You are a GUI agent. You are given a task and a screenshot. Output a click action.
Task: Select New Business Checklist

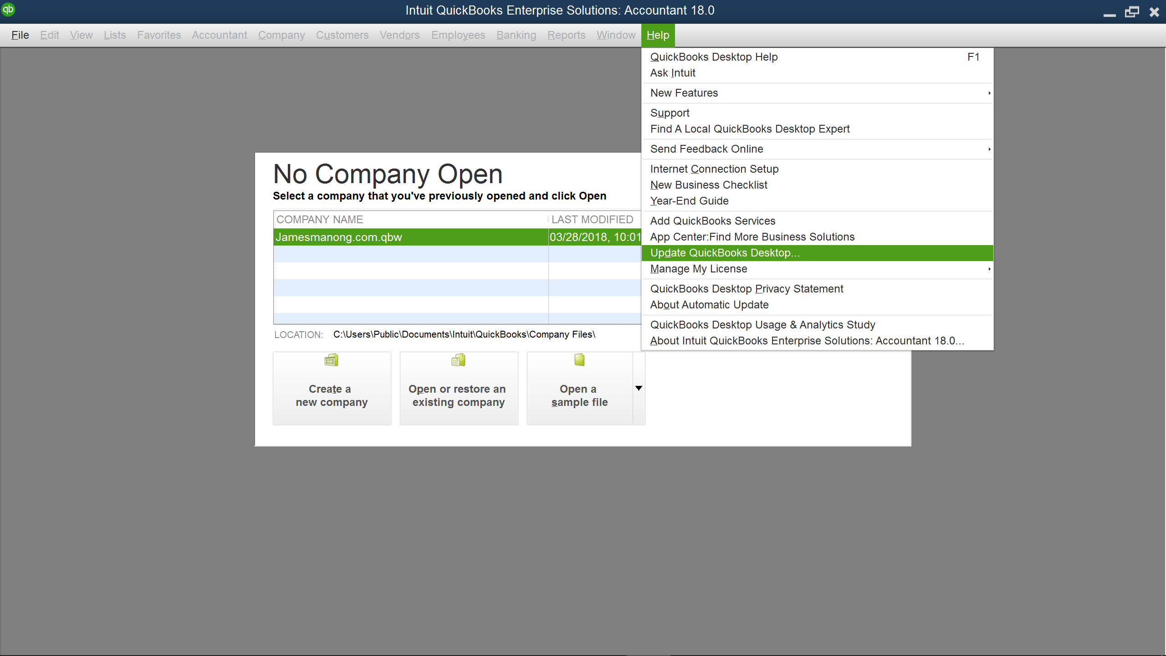pyautogui.click(x=708, y=184)
